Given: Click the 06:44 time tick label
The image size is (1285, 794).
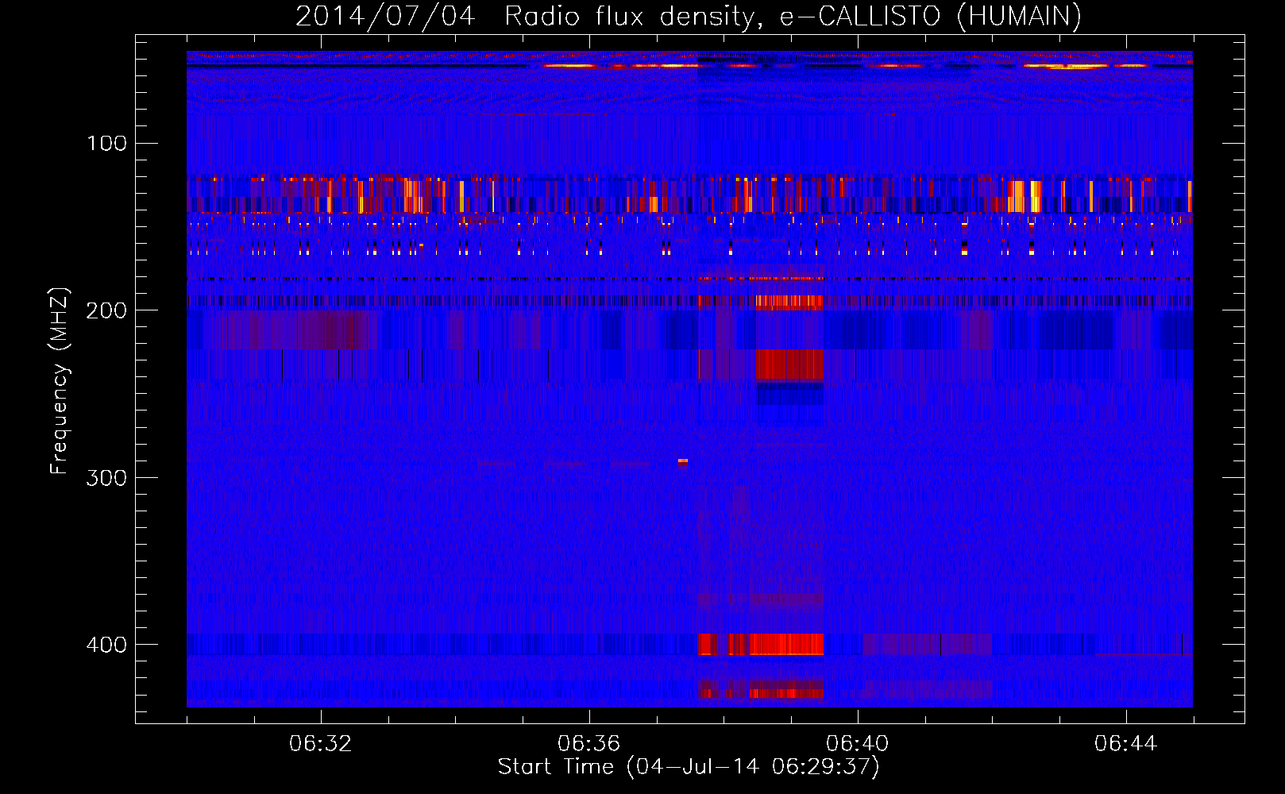Looking at the screenshot, I should click(1125, 744).
